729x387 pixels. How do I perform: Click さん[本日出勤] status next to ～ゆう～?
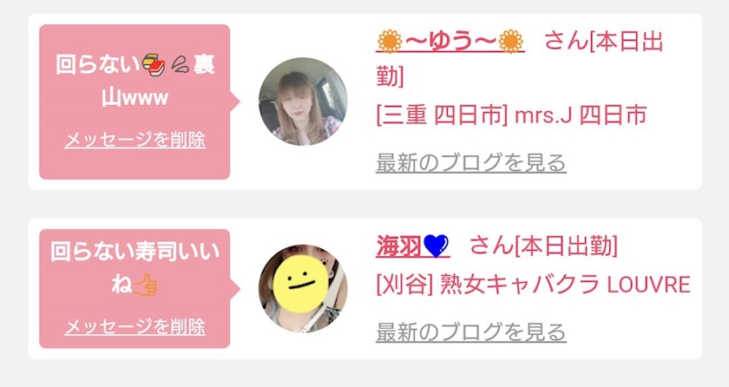point(519,58)
